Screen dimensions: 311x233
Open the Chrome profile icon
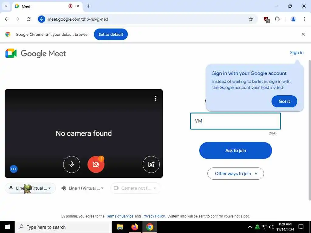[x=293, y=19]
